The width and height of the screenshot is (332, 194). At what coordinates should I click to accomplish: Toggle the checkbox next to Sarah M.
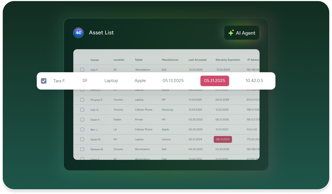click(82, 139)
